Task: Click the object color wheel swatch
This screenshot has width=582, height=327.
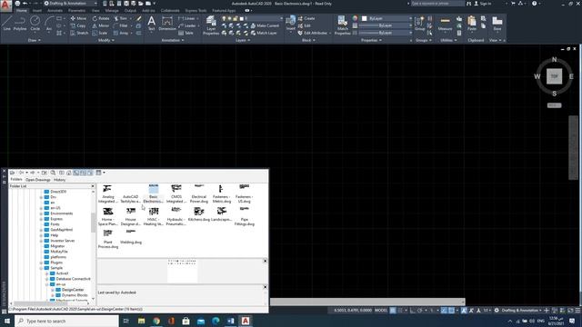Action: point(355,18)
